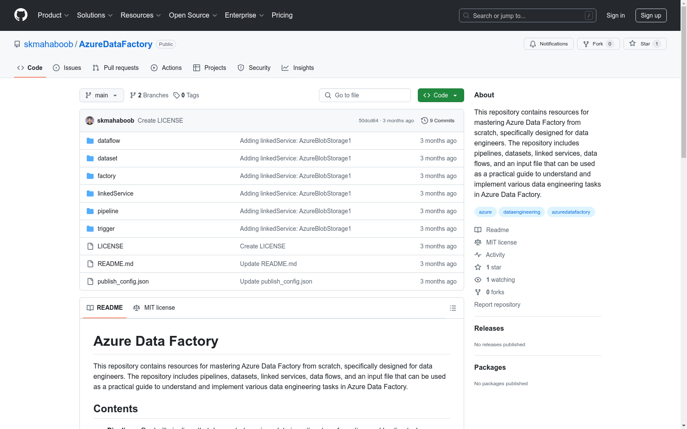
Task: Open the main branch selector dropdown
Action: point(102,95)
